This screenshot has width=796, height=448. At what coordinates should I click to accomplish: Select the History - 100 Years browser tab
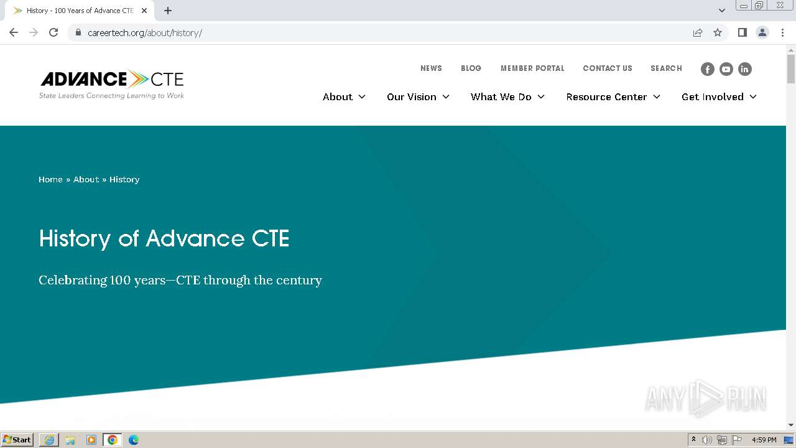click(80, 11)
